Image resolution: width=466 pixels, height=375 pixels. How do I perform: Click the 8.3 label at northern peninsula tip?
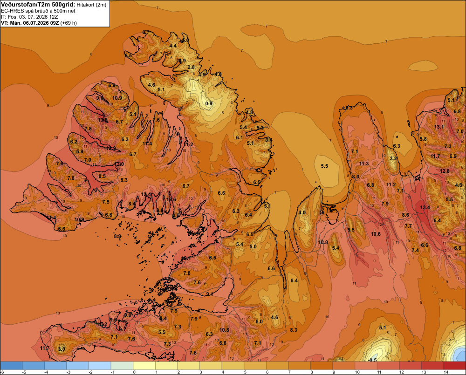(349, 108)
